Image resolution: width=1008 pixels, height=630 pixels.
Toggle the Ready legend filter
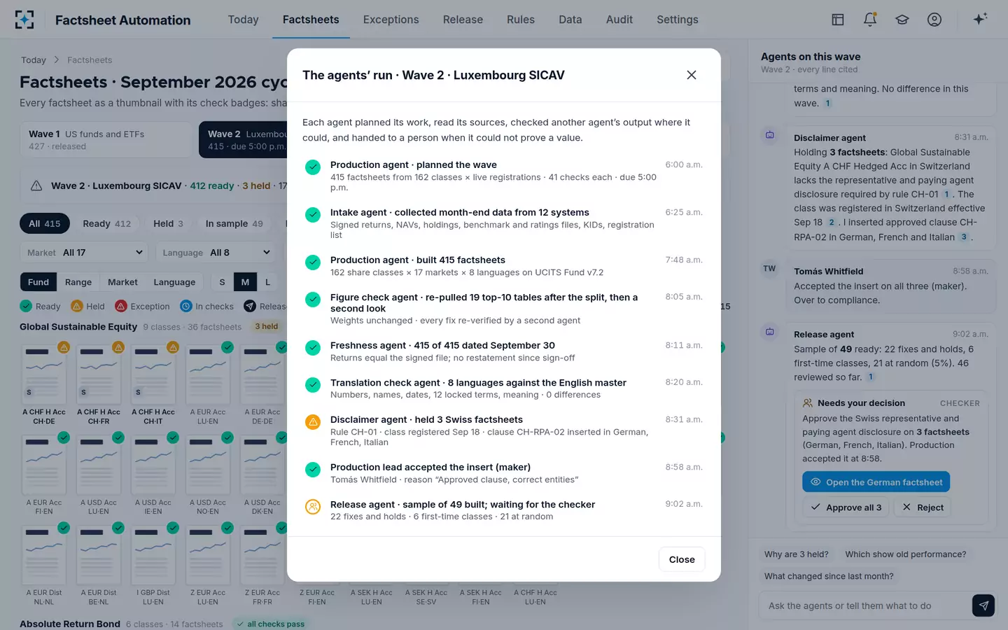[x=41, y=306]
